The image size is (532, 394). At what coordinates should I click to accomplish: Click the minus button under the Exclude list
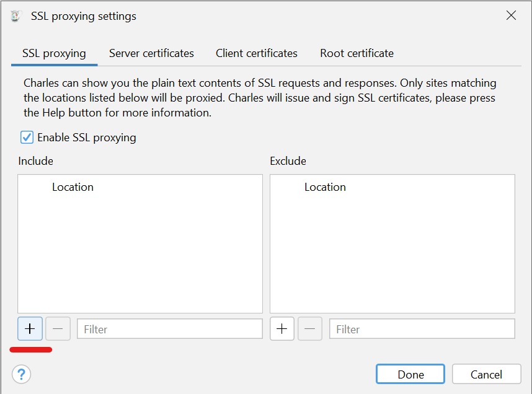click(310, 329)
